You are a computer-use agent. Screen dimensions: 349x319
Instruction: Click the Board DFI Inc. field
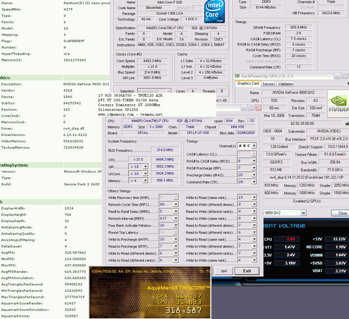(x=143, y=133)
